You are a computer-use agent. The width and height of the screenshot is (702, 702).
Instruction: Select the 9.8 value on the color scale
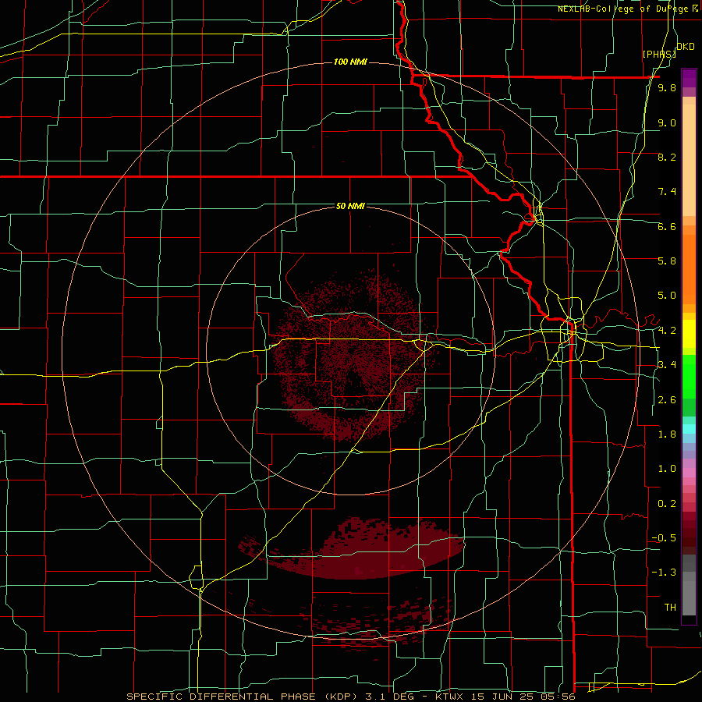pyautogui.click(x=667, y=87)
